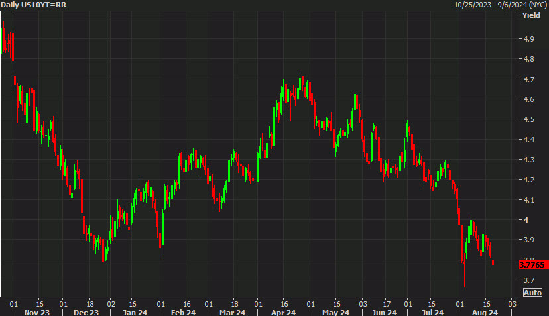Click the 4.3 yield axis label
This screenshot has width=549, height=316.
point(528,160)
